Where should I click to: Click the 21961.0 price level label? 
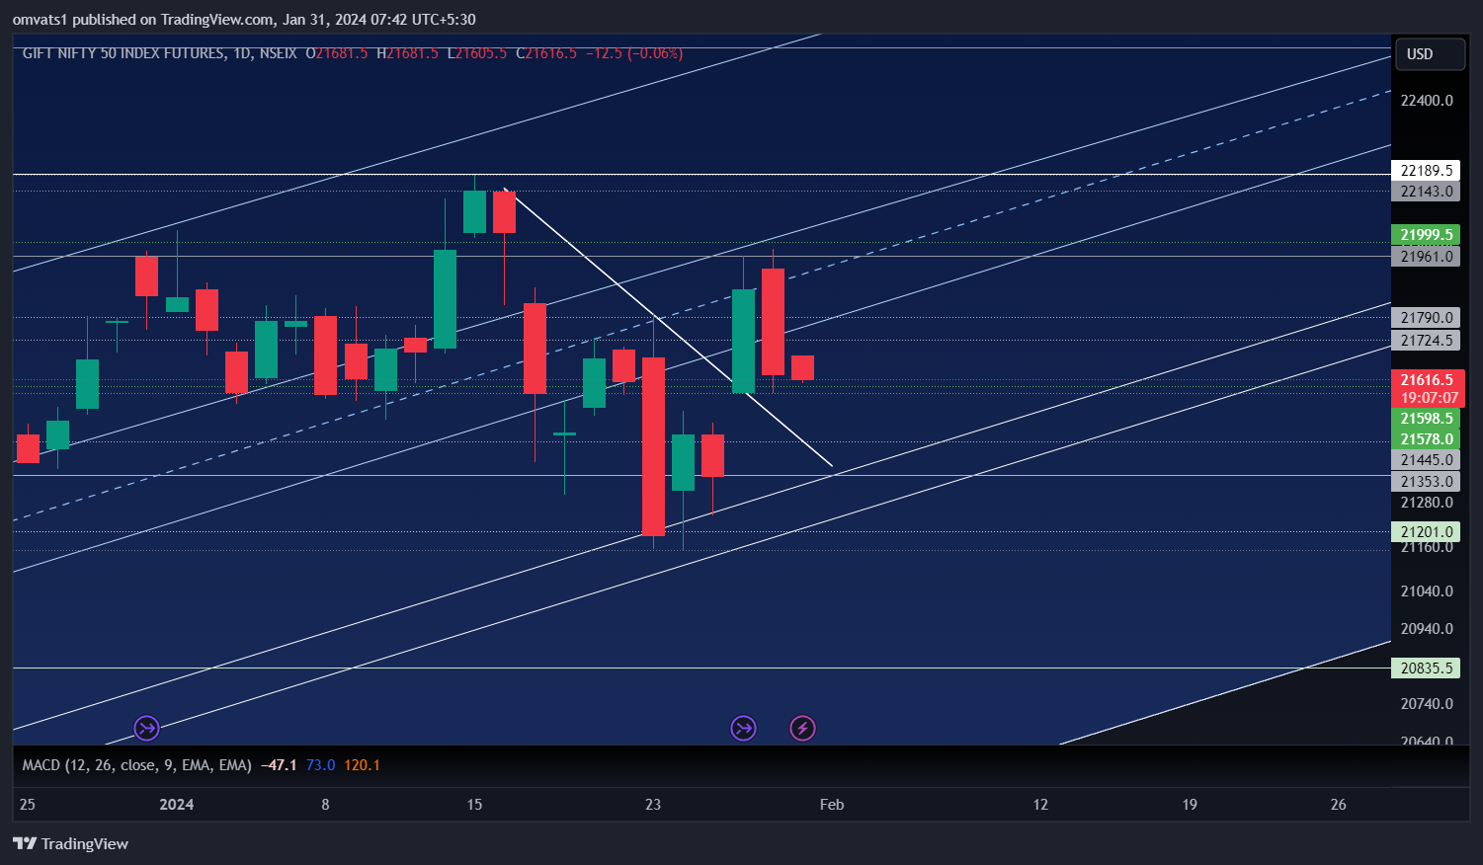(x=1426, y=257)
